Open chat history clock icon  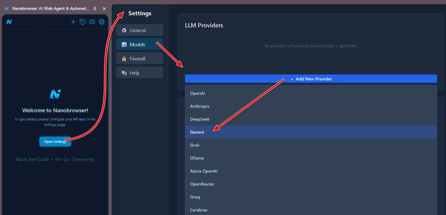tap(82, 22)
